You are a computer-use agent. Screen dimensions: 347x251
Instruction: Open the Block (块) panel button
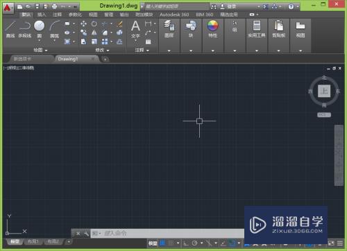(x=191, y=28)
